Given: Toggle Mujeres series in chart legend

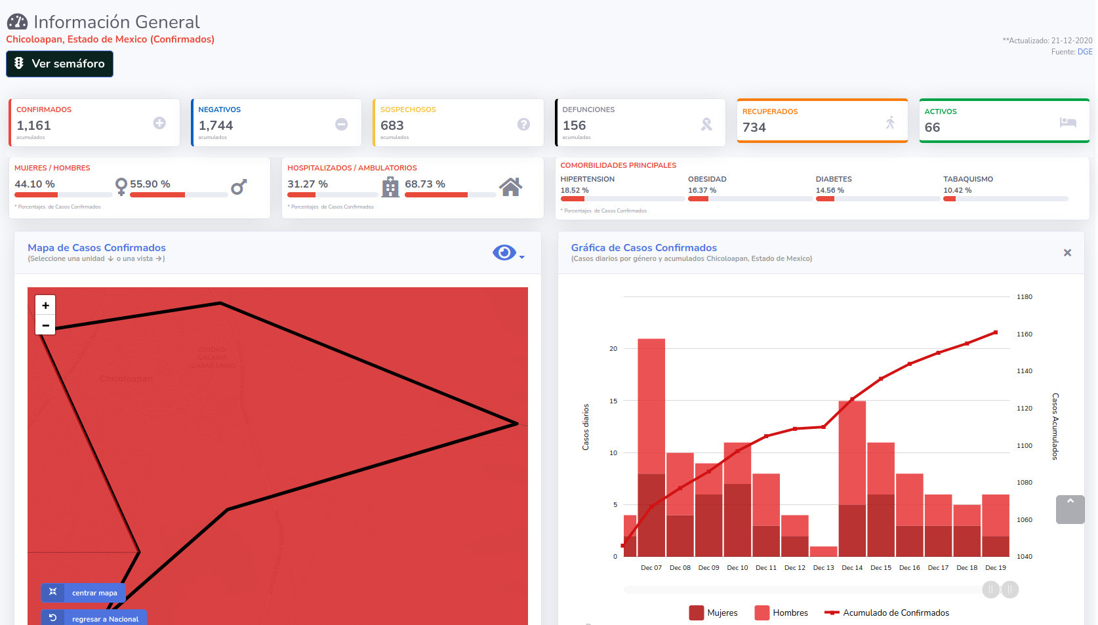Looking at the screenshot, I should pos(713,613).
